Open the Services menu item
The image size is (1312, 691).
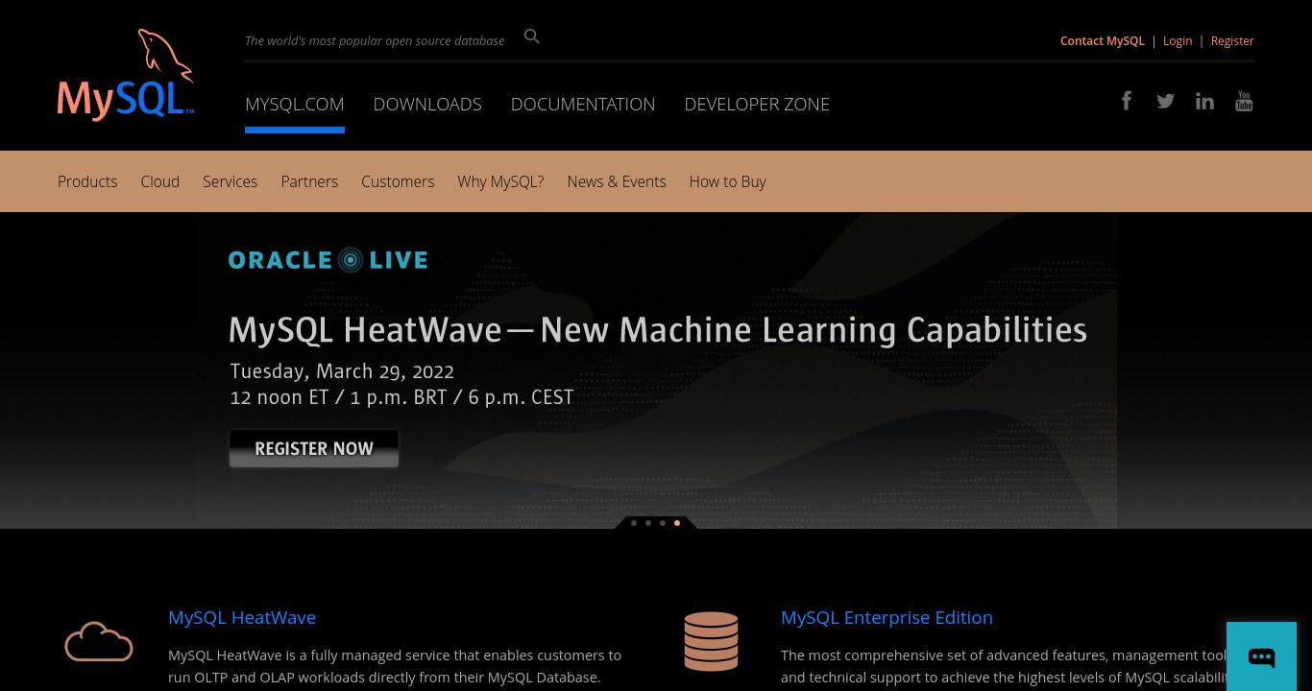pos(231,181)
